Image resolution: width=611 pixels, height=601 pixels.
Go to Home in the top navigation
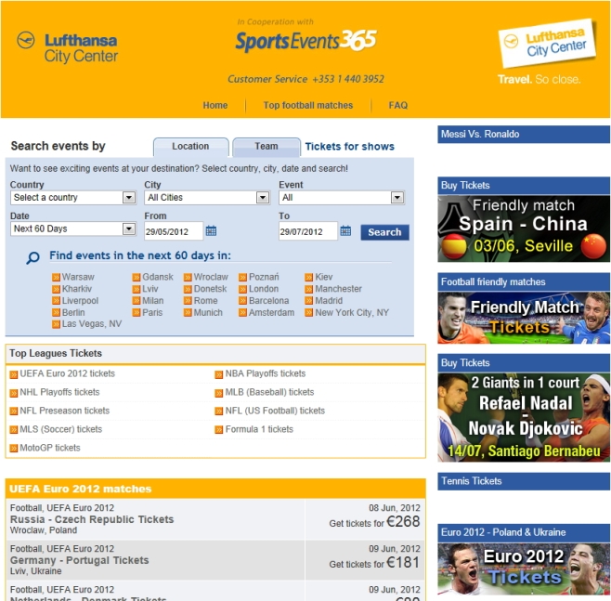215,105
